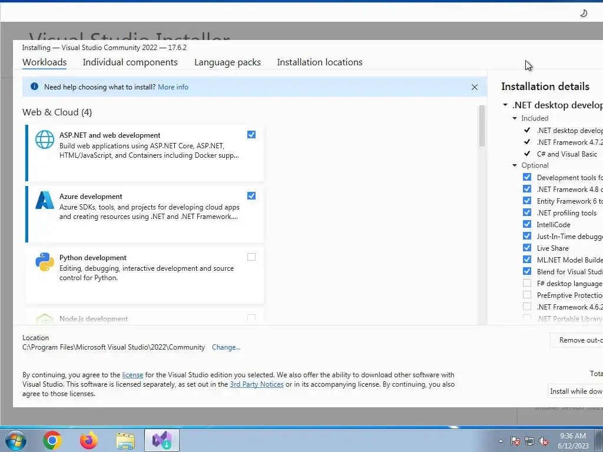Viewport: 603px width, 452px height.
Task: Click the Azure development logo icon
Action: [x=45, y=200]
